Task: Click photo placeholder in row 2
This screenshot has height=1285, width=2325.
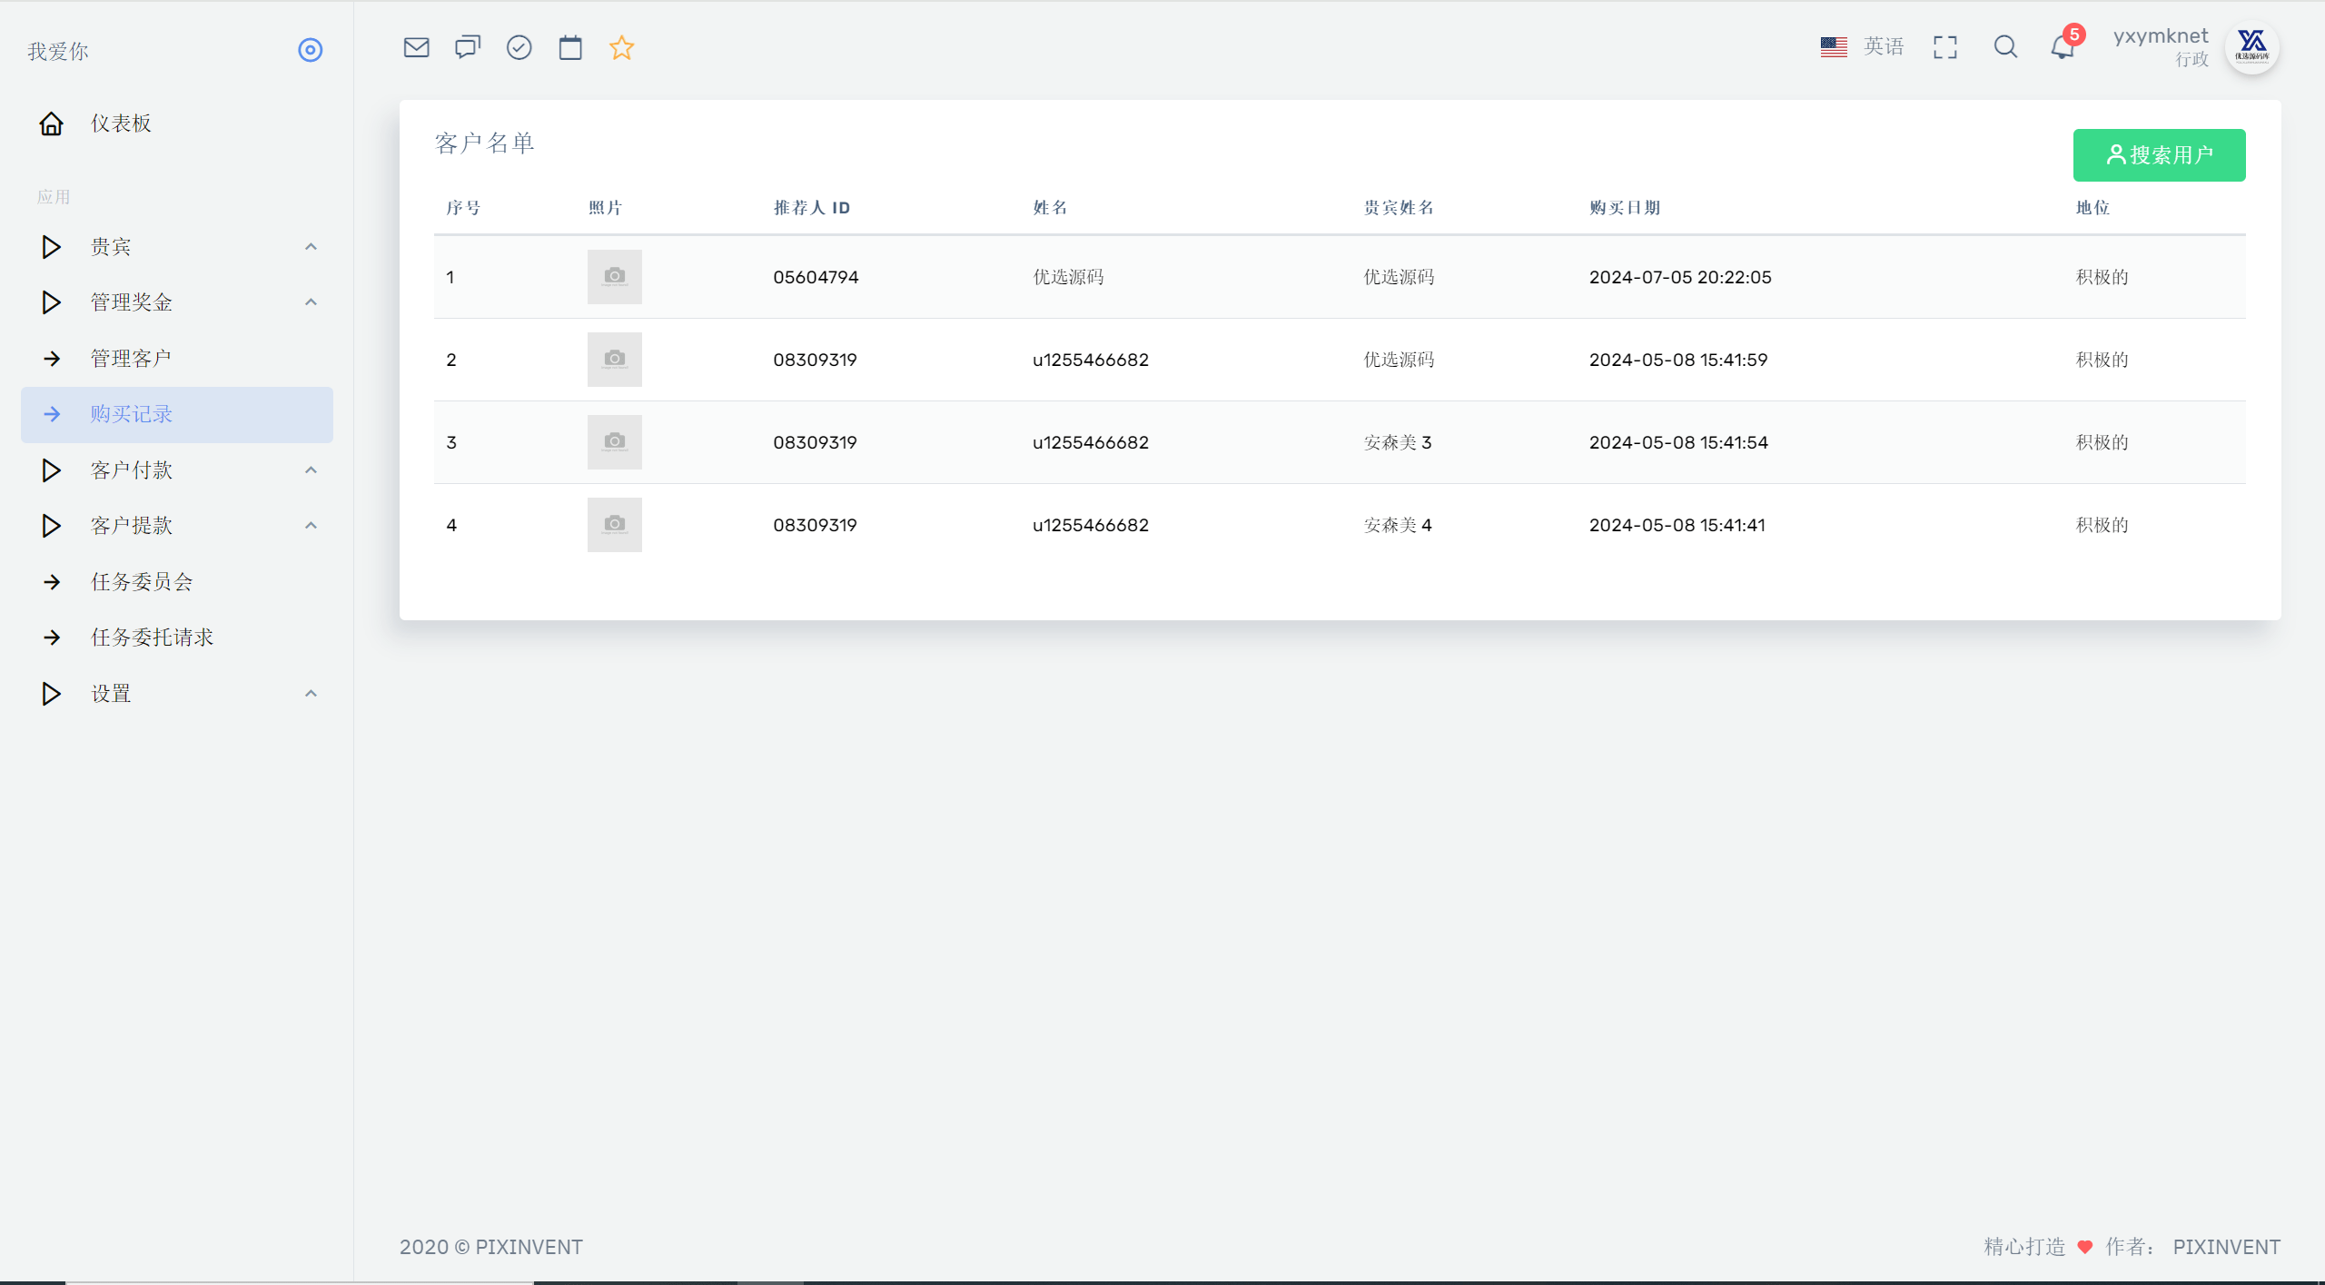Action: pyautogui.click(x=615, y=360)
